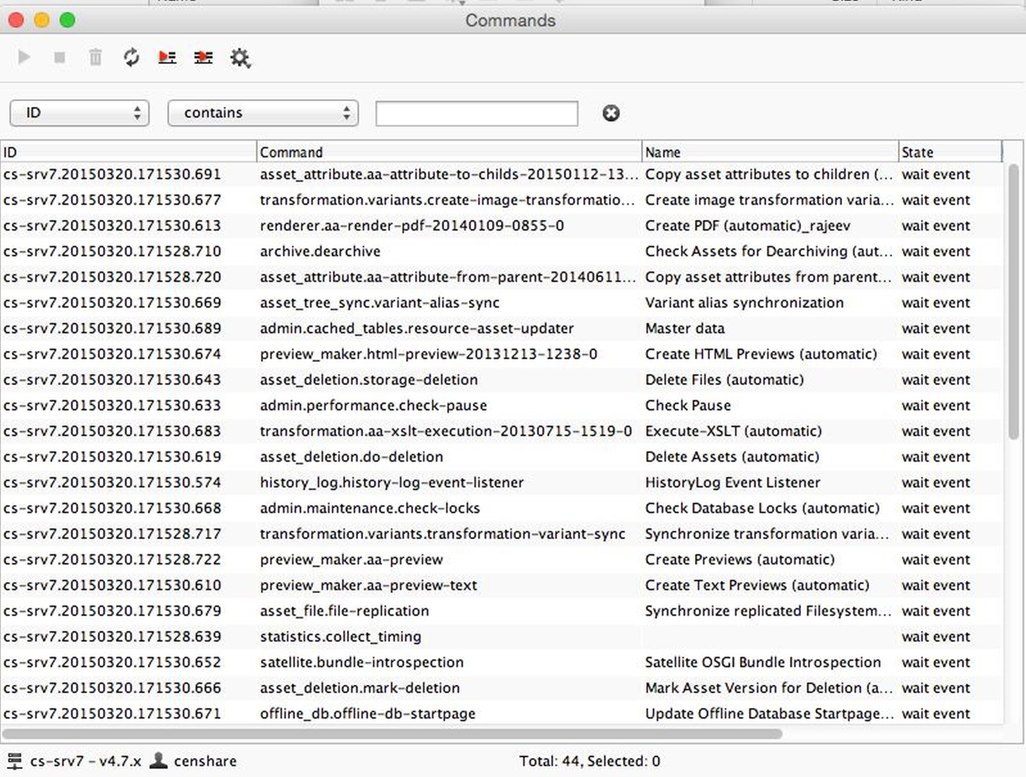Click the red arrow list icon

pos(167,58)
